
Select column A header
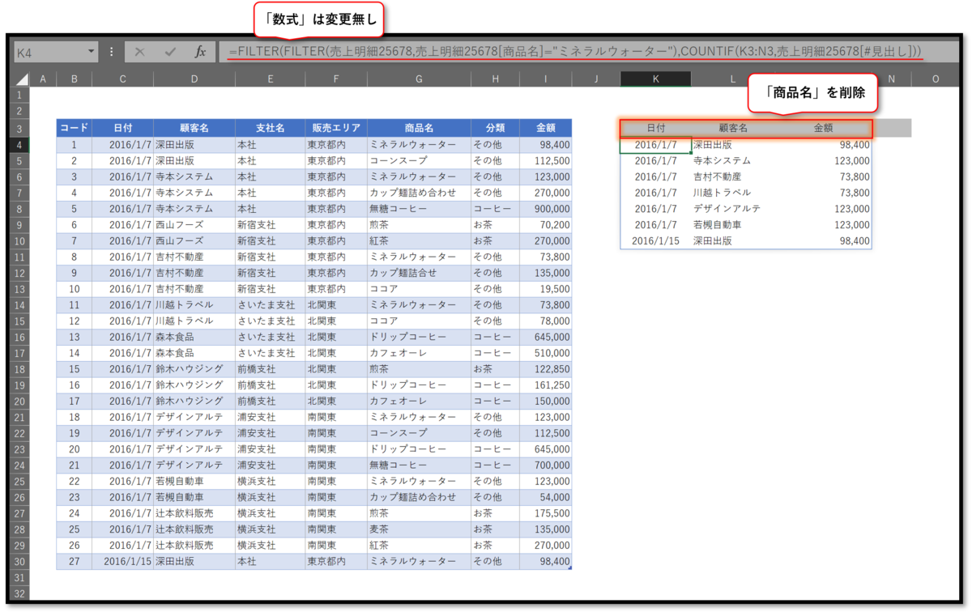click(43, 79)
